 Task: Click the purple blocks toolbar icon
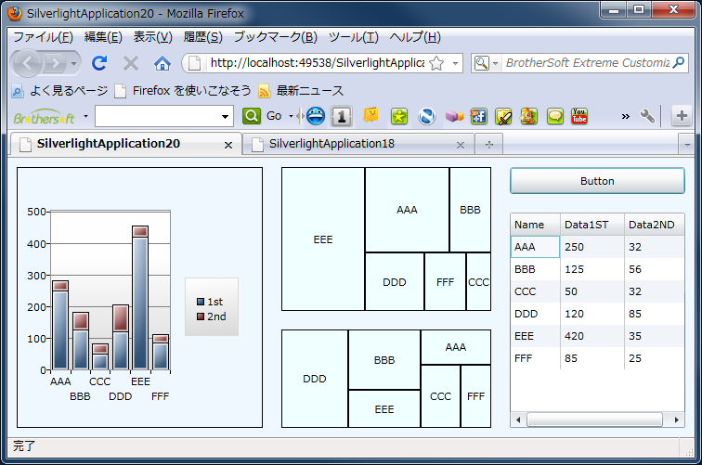(454, 116)
